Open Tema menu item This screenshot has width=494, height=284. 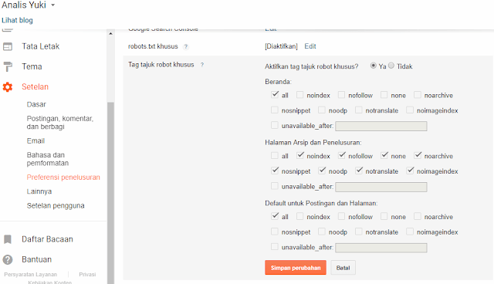(x=32, y=66)
